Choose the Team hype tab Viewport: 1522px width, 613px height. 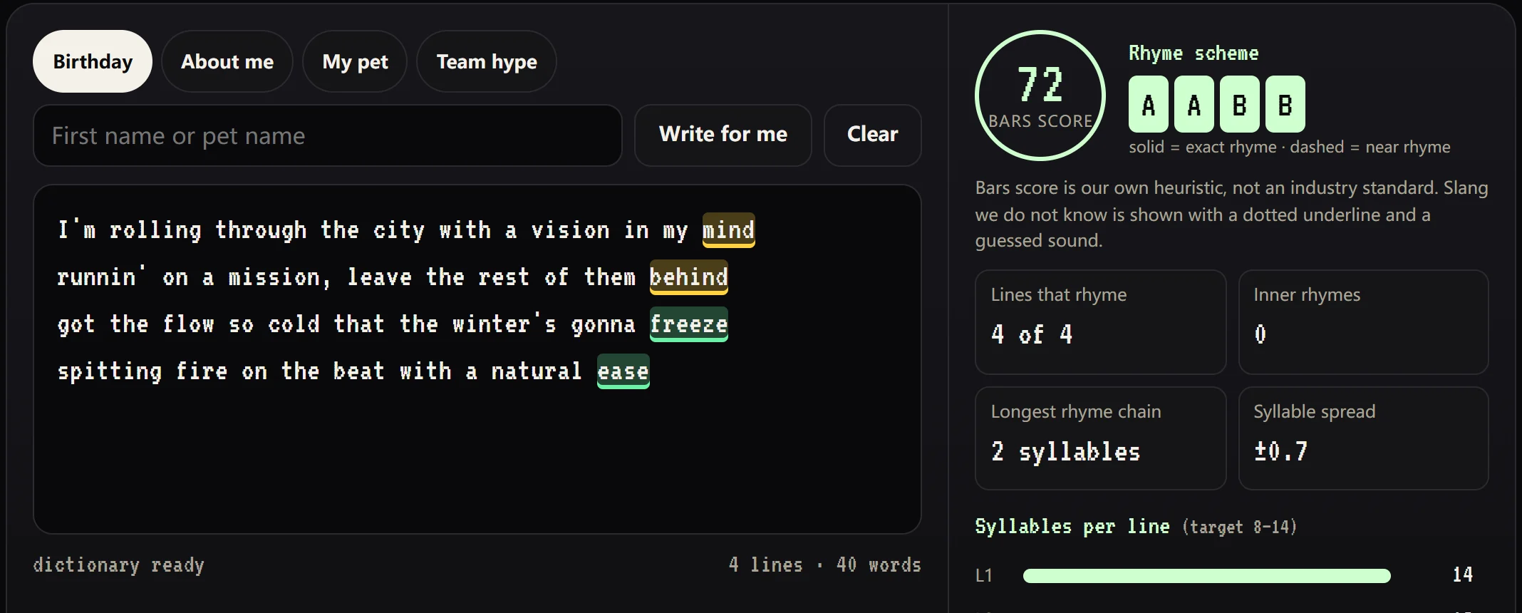tap(487, 61)
